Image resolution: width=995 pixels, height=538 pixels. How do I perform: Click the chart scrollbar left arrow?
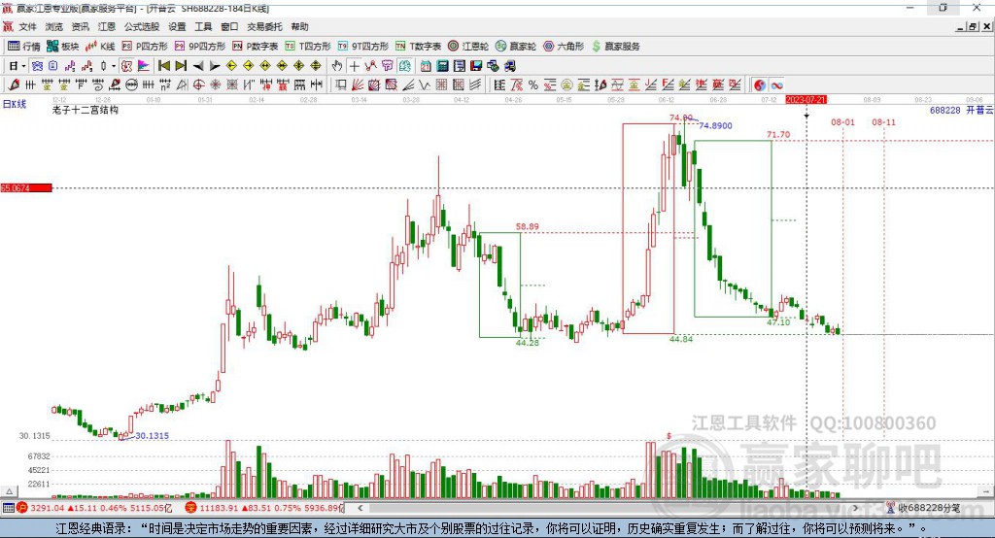point(360,508)
